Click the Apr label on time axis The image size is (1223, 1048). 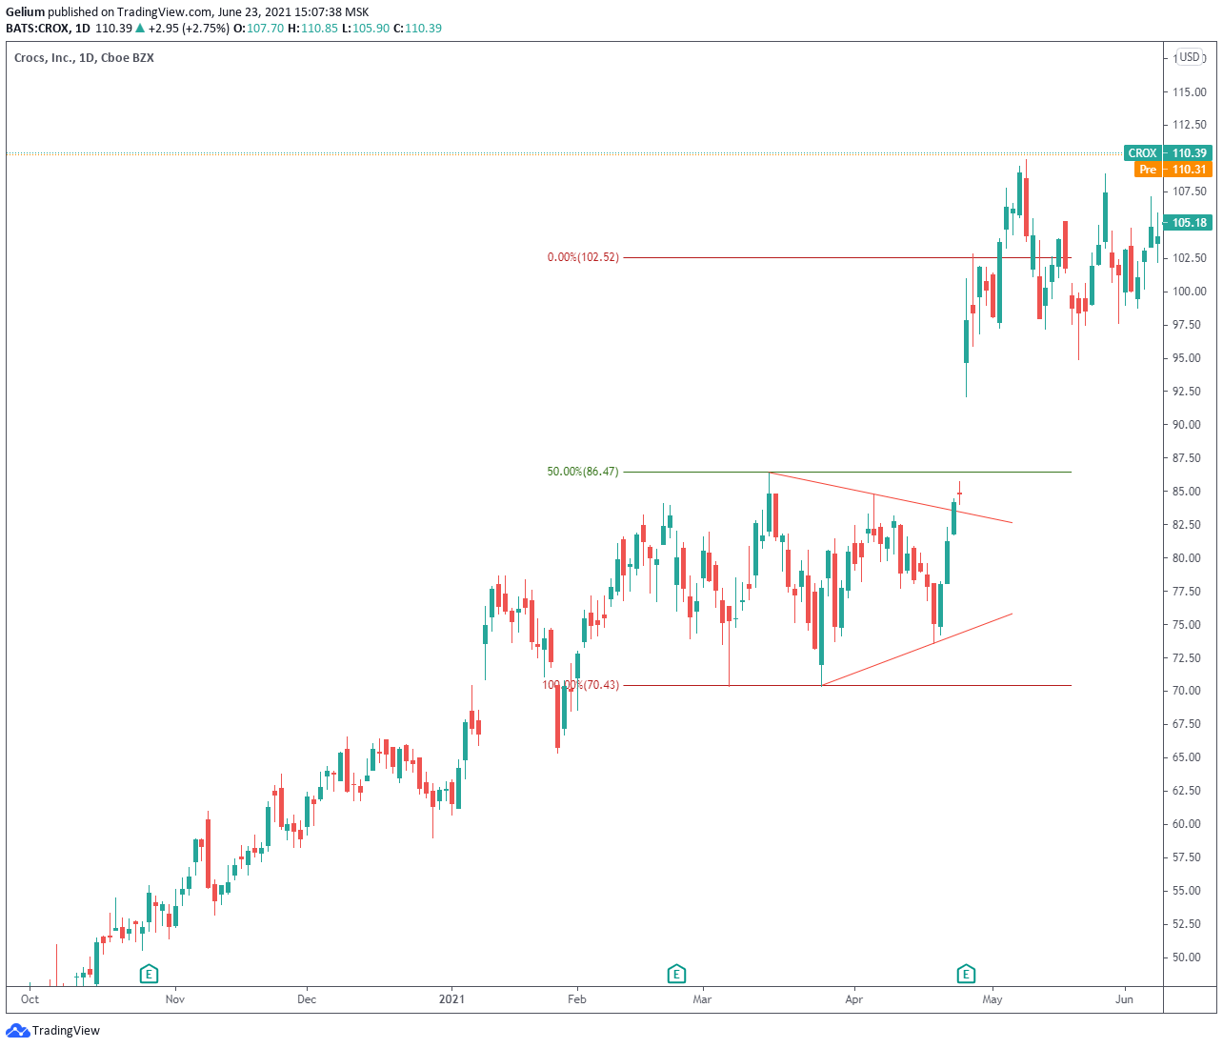point(853,999)
